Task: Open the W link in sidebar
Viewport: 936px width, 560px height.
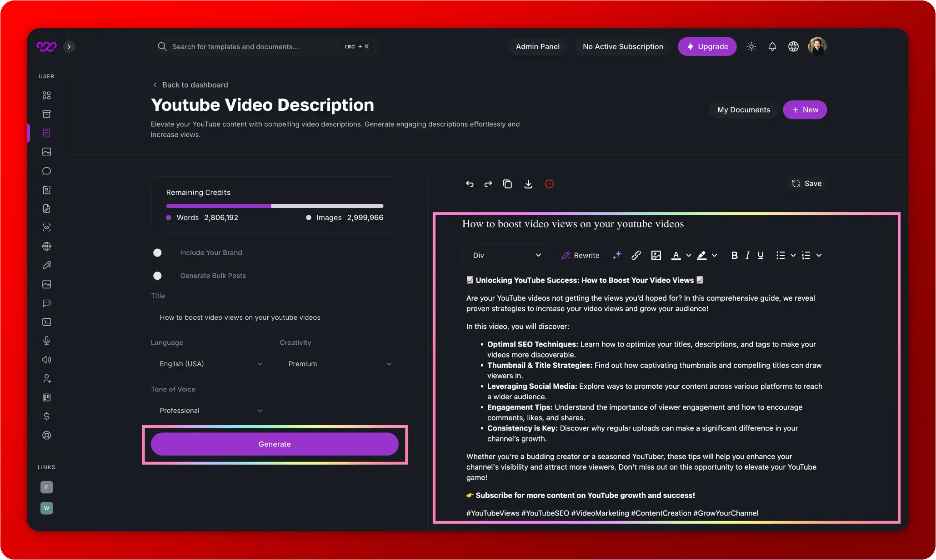Action: click(x=46, y=508)
